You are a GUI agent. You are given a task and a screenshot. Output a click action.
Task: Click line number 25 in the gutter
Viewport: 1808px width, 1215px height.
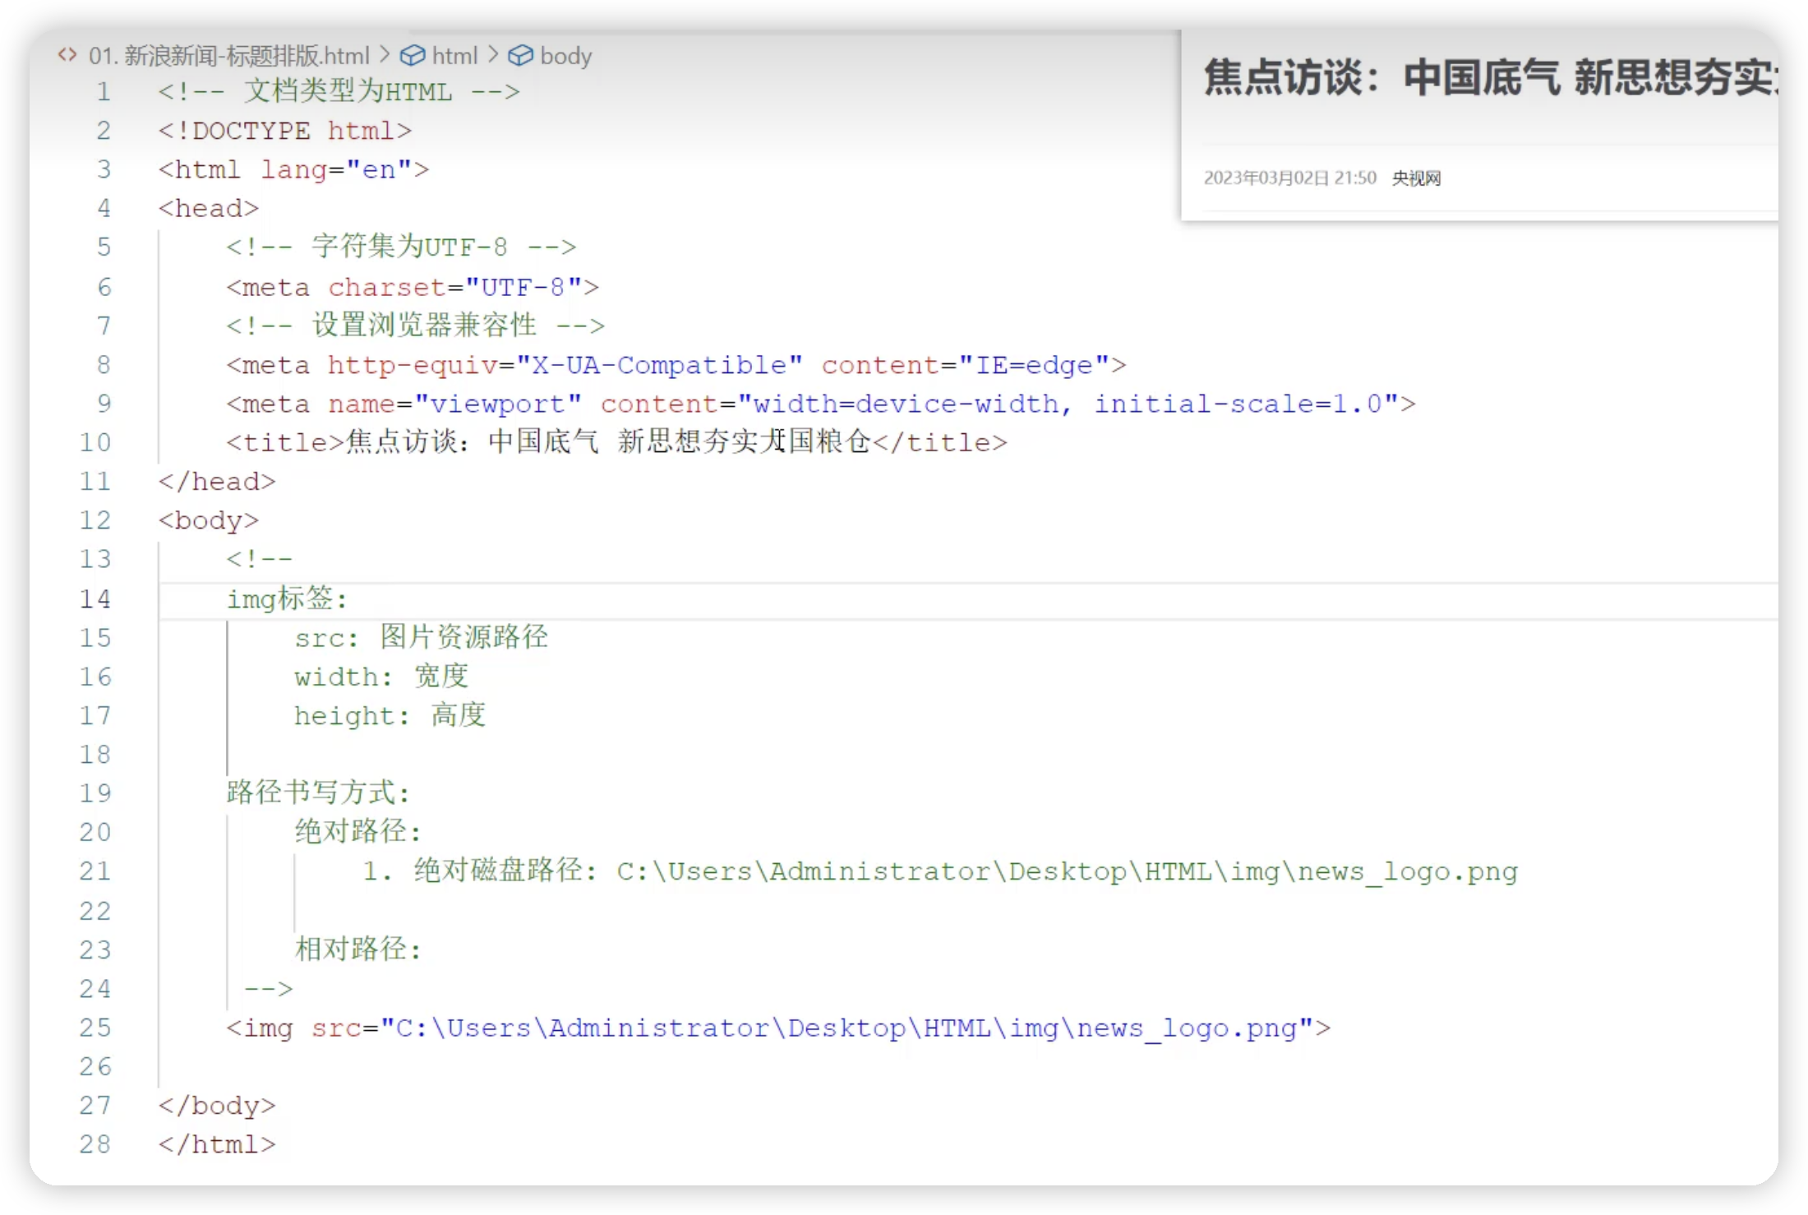[x=95, y=1028]
